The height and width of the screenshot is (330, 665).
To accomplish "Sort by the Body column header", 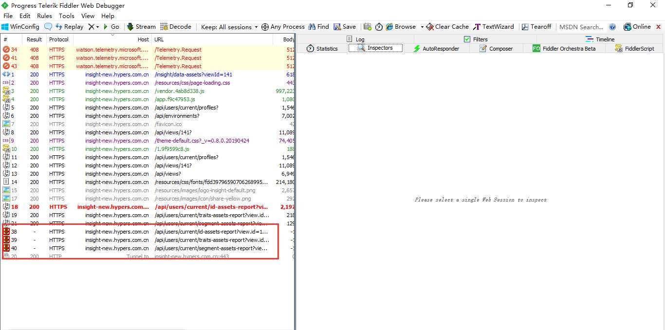I will (284, 39).
